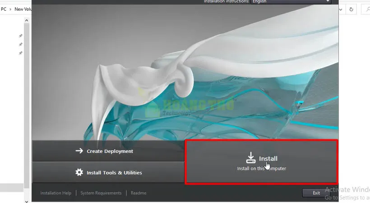Open the Installation Help link

(x=55, y=193)
